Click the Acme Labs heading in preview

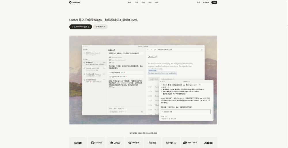tap(153, 57)
